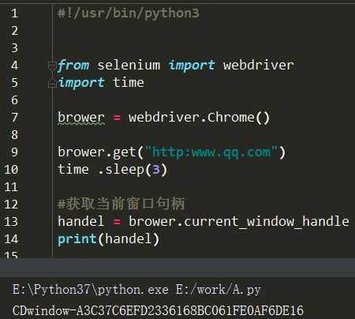Click the number 3 in sleep call

(x=156, y=170)
